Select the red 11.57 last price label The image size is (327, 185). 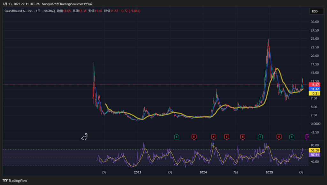coord(315,85)
